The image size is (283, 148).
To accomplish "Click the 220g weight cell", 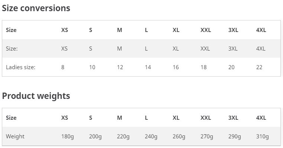I will point(123,136).
